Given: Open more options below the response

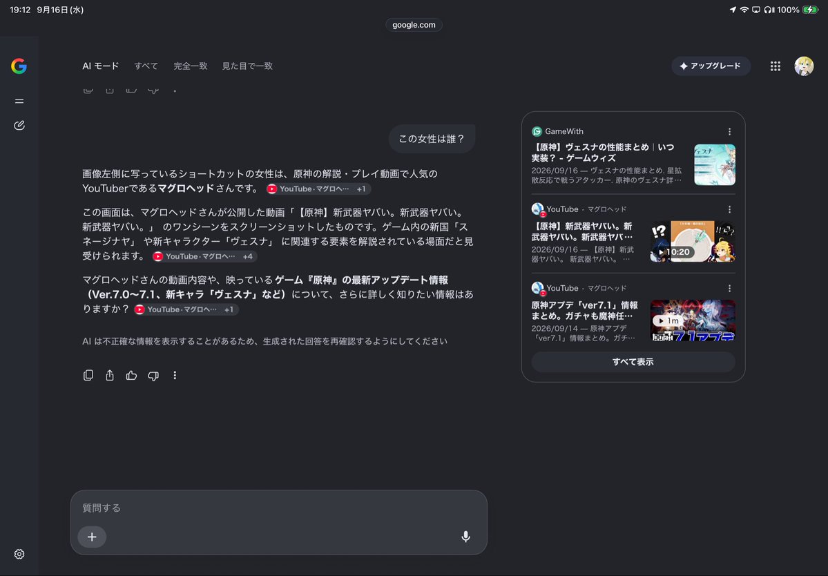Looking at the screenshot, I should [175, 375].
